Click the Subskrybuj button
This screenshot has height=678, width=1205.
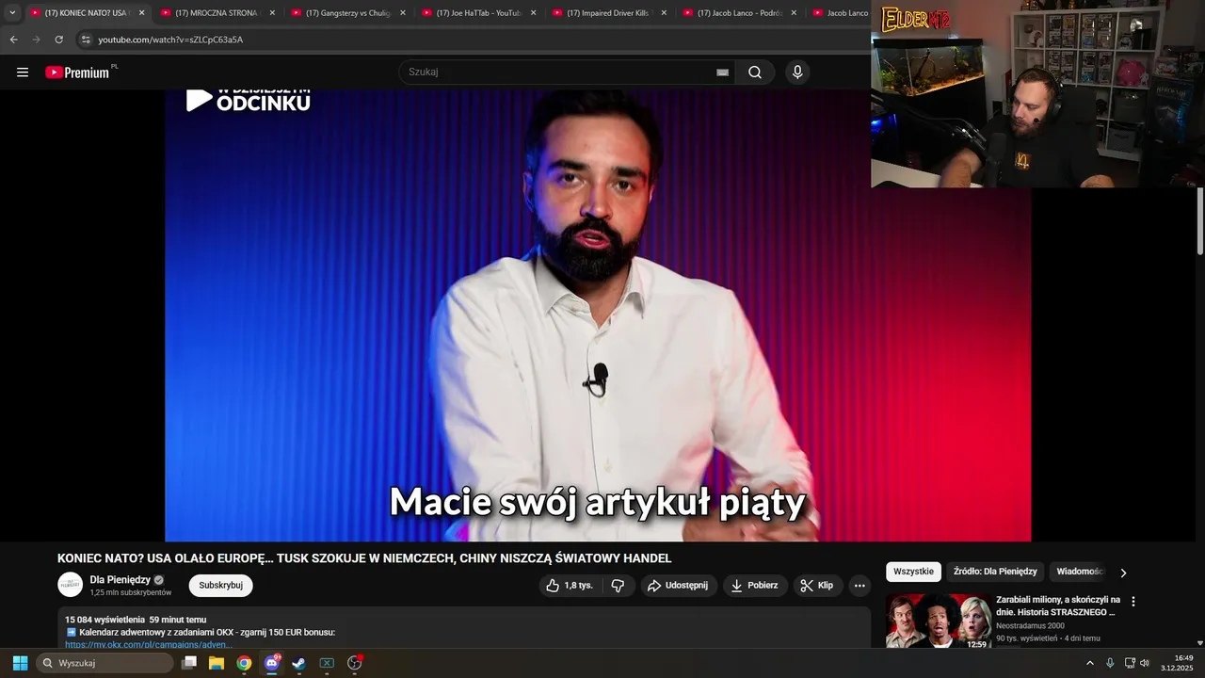[220, 586]
